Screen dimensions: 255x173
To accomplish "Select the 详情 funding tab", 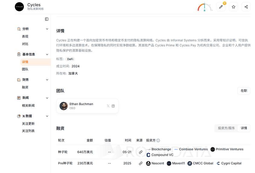I will click(x=244, y=128).
